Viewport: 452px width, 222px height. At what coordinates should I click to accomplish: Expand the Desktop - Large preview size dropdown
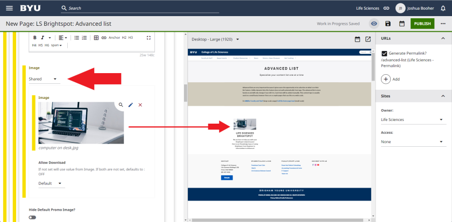215,39
